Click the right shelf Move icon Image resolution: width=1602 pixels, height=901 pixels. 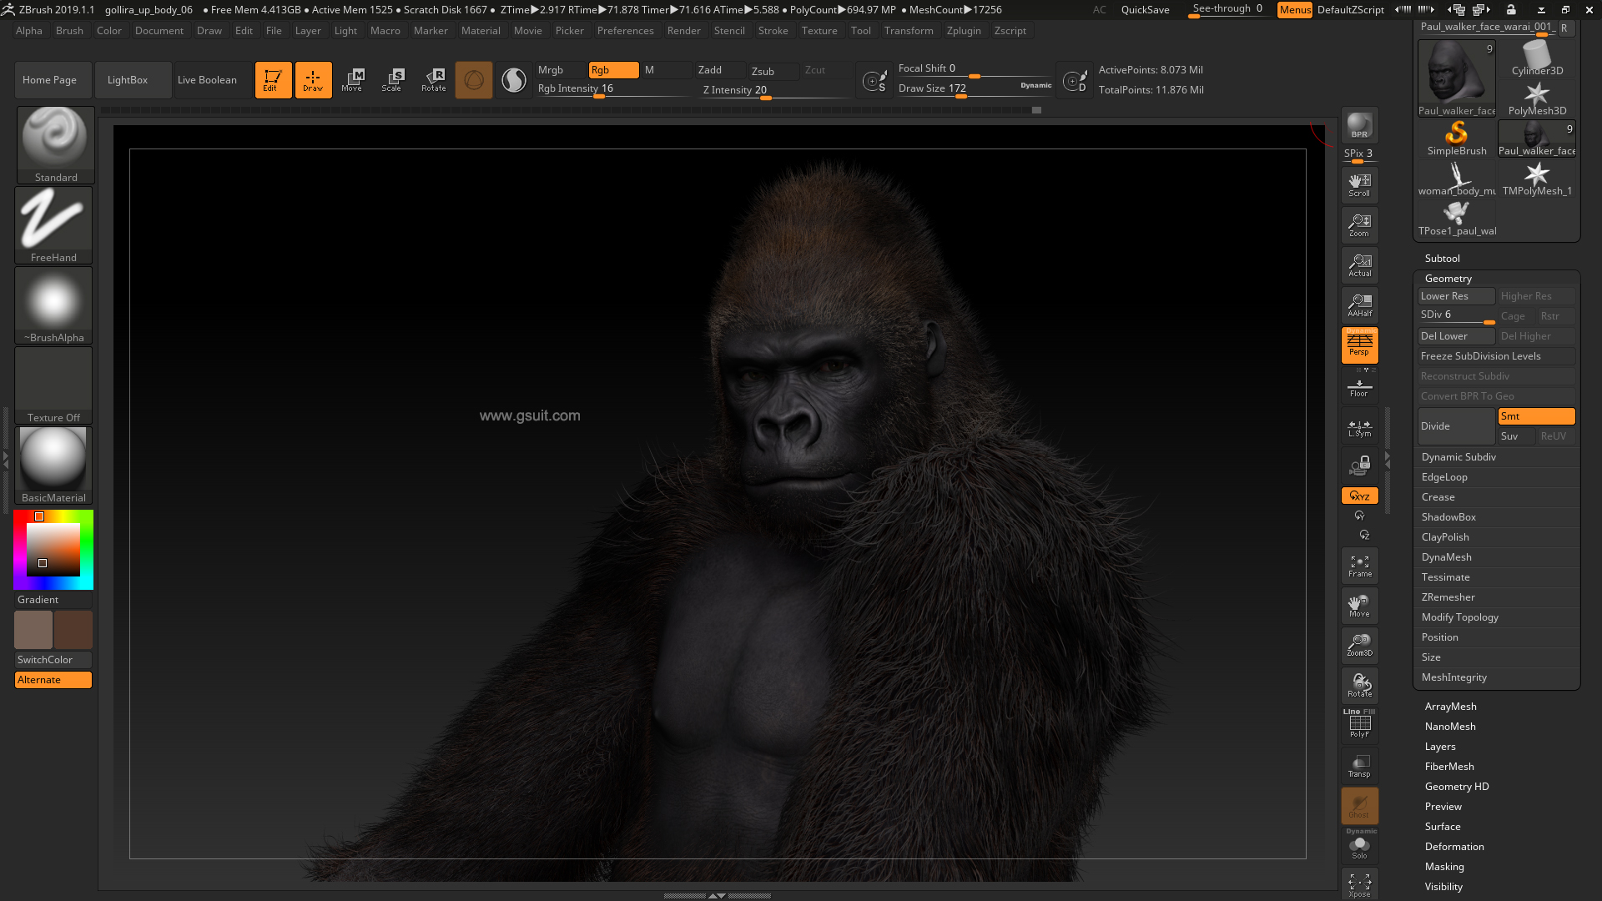point(1359,606)
